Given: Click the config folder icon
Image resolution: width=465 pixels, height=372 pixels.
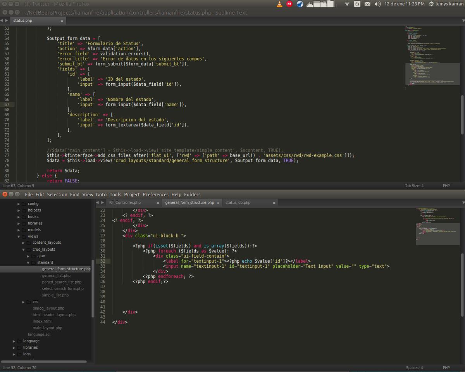Looking at the screenshot, I should click(24, 204).
